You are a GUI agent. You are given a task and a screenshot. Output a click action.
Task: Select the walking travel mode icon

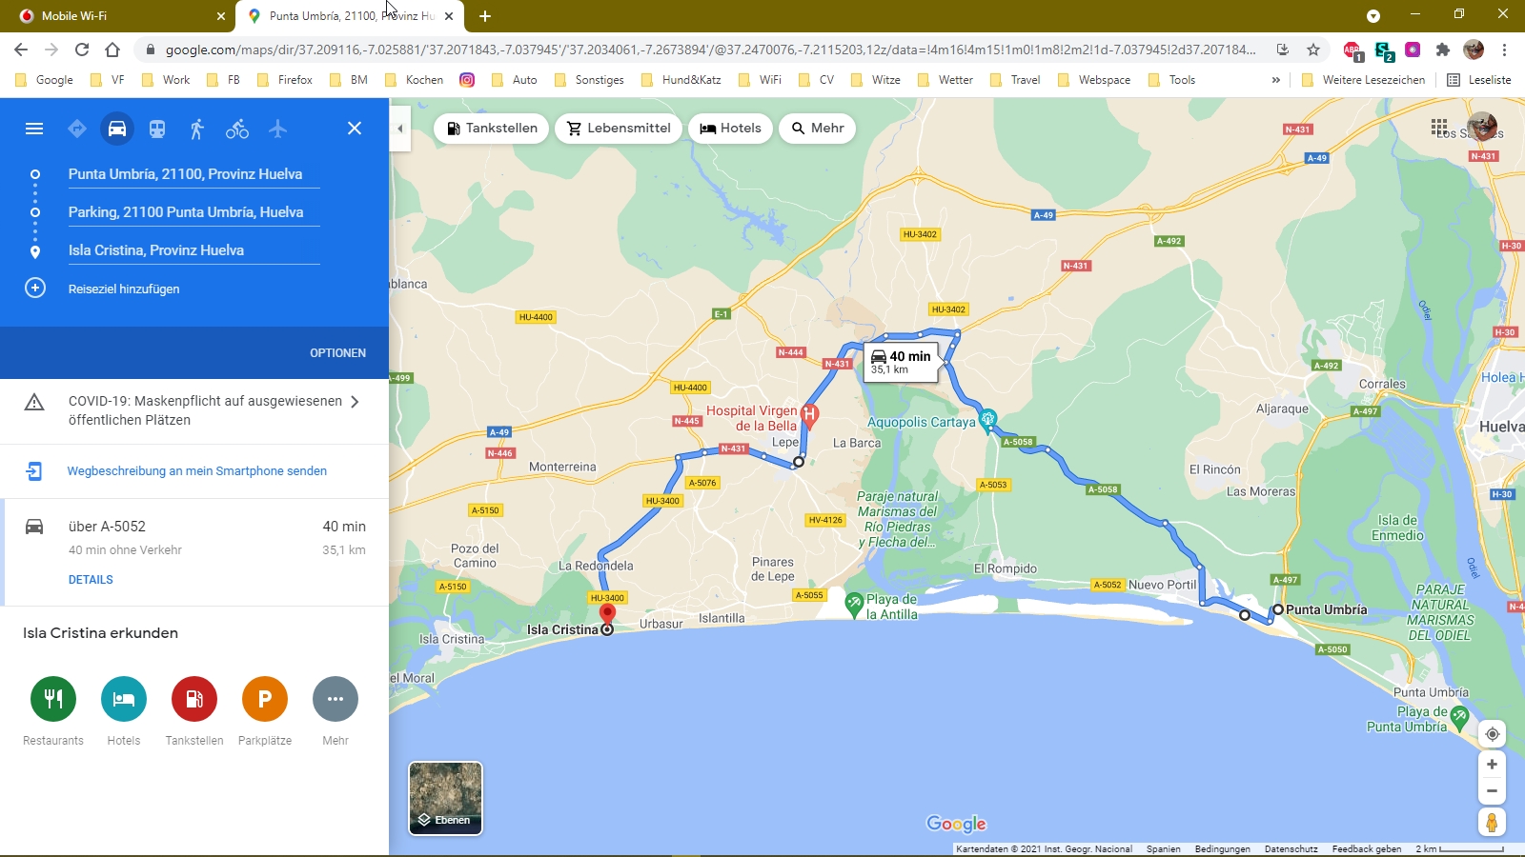point(197,129)
